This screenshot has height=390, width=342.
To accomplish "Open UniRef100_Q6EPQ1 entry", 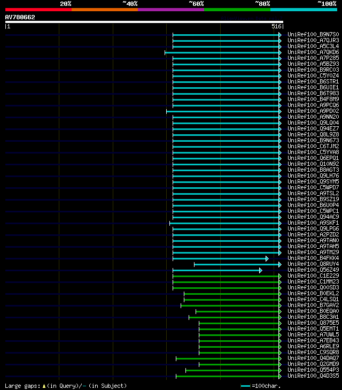I will point(313,158).
